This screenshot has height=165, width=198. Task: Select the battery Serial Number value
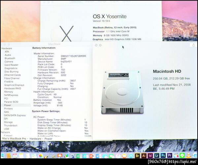click(x=74, y=56)
